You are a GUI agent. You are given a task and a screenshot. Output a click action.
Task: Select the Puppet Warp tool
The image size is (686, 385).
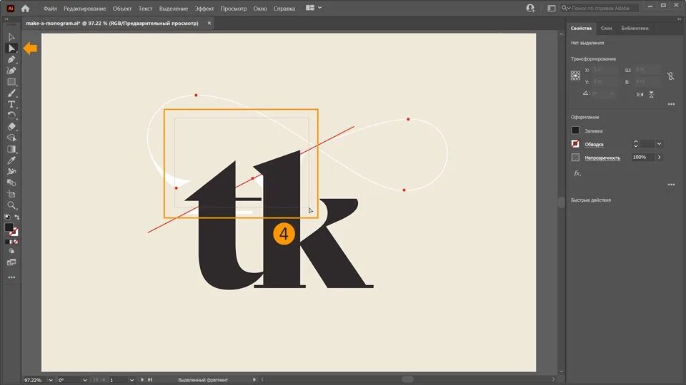(11, 172)
